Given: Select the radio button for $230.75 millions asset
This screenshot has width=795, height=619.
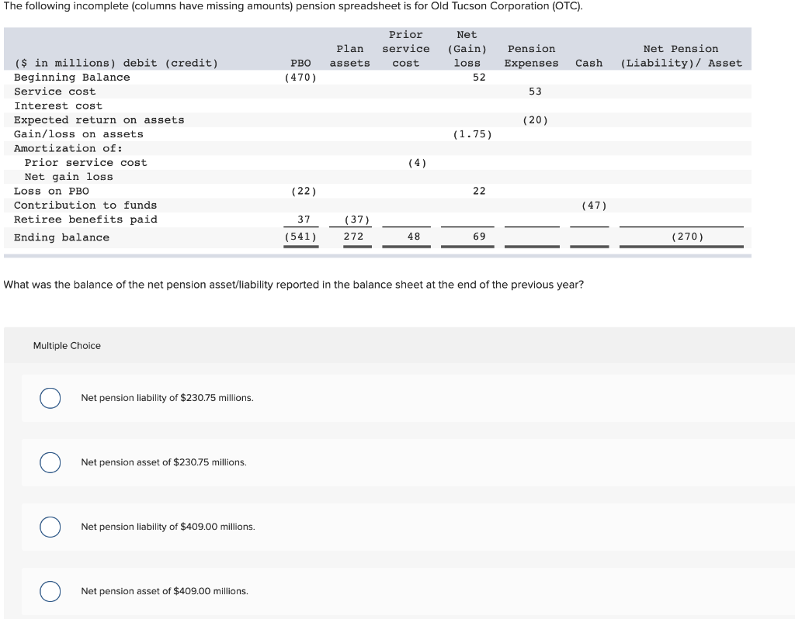Looking at the screenshot, I should coord(50,462).
